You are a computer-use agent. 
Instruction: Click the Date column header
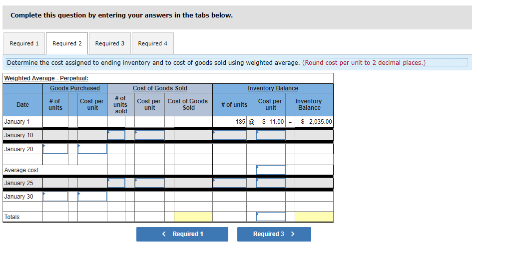tap(22, 104)
